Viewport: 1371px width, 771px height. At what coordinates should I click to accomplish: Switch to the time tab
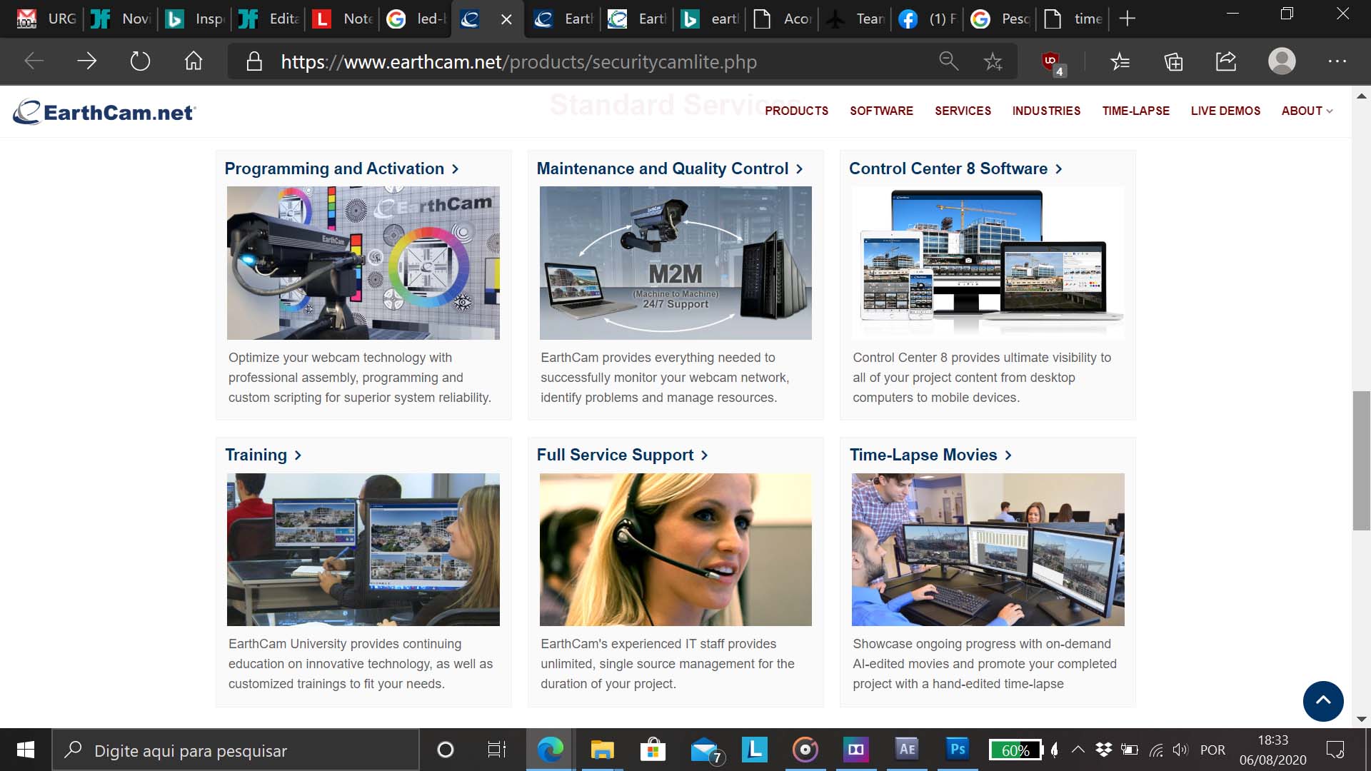(1073, 19)
